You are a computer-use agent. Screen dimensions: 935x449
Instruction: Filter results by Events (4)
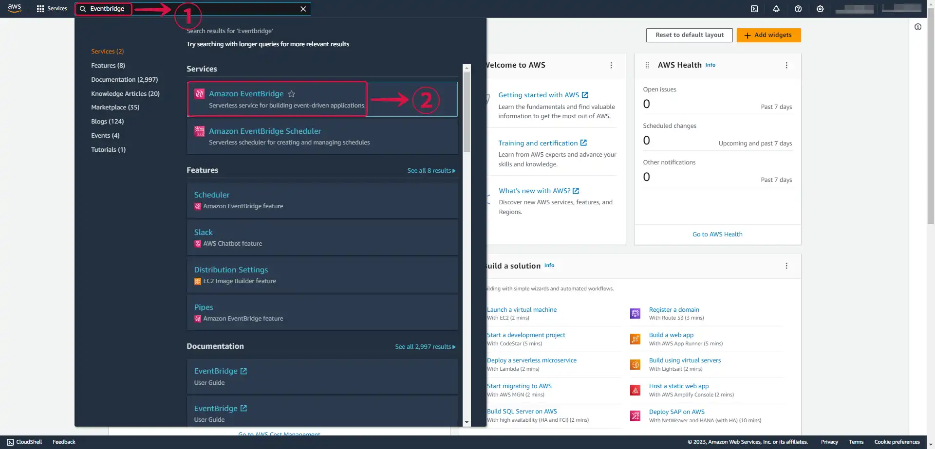[x=105, y=135]
